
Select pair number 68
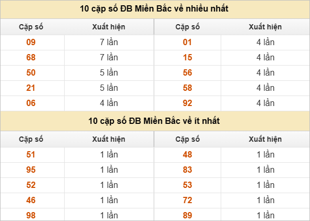31,57
